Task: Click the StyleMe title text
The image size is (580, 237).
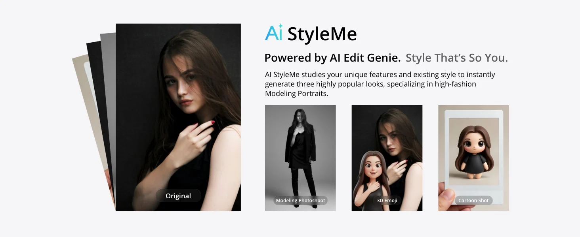Action: 322,34
